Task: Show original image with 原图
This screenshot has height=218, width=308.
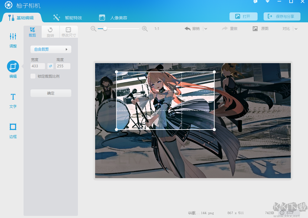Action: click(x=260, y=29)
